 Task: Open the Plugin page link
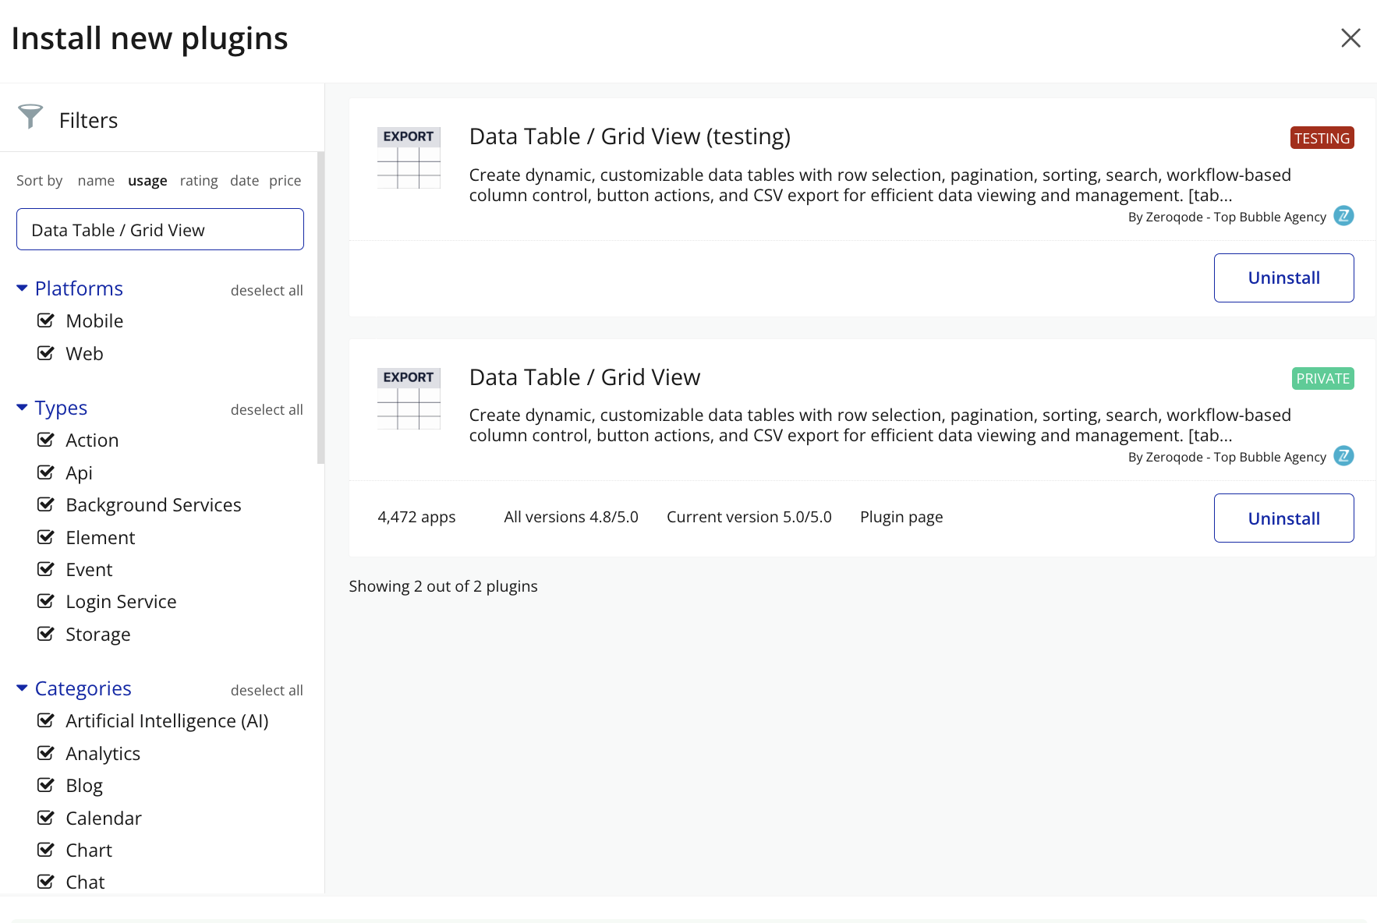click(x=901, y=517)
